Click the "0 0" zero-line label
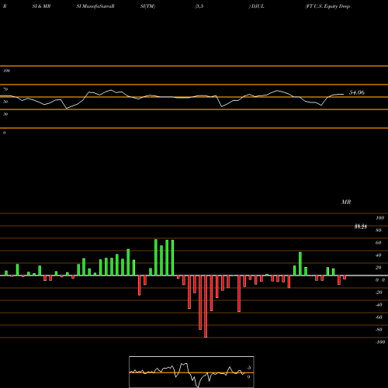 tap(380, 280)
